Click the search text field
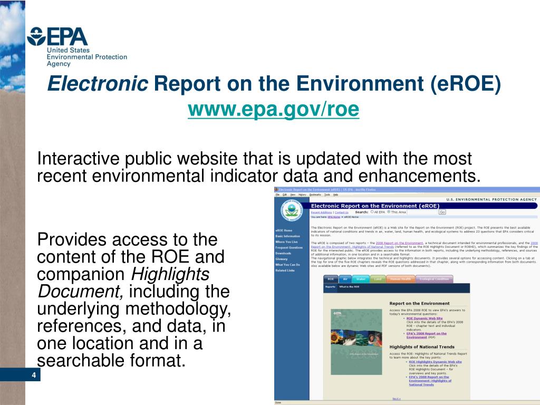Image resolution: width=540 pixels, height=405 pixels. point(422,212)
